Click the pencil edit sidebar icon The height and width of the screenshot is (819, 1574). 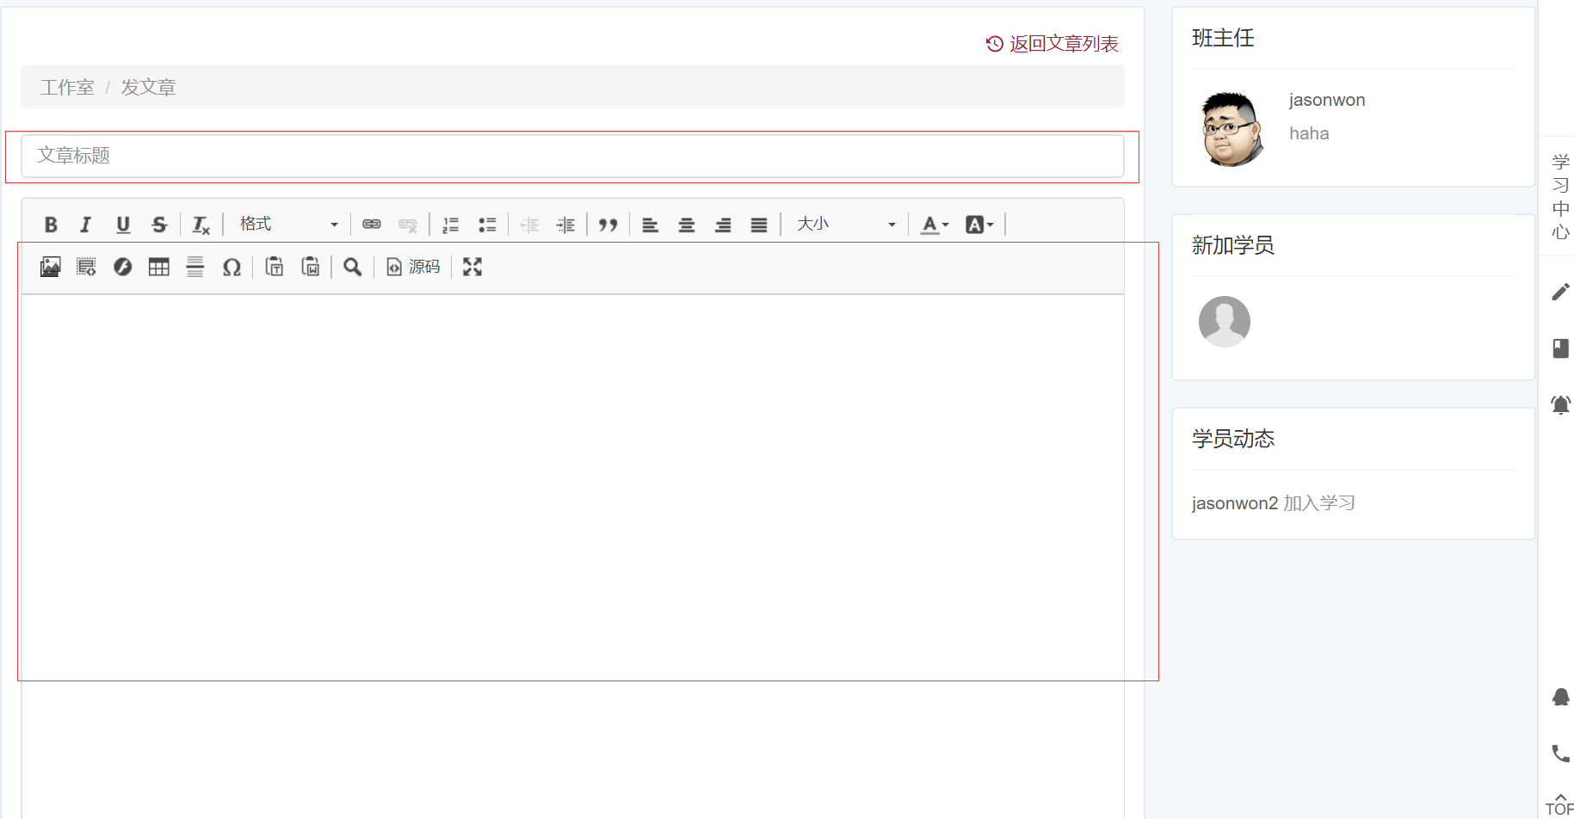1560,292
